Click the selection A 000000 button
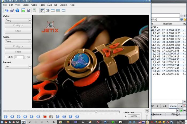 [x=134, y=116]
